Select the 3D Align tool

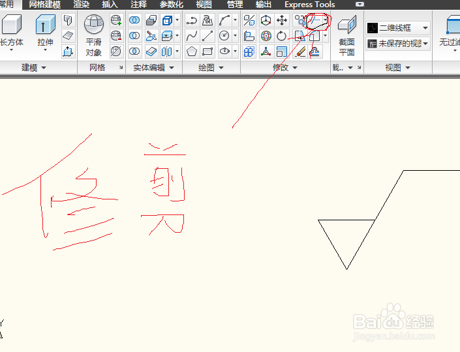click(x=249, y=36)
